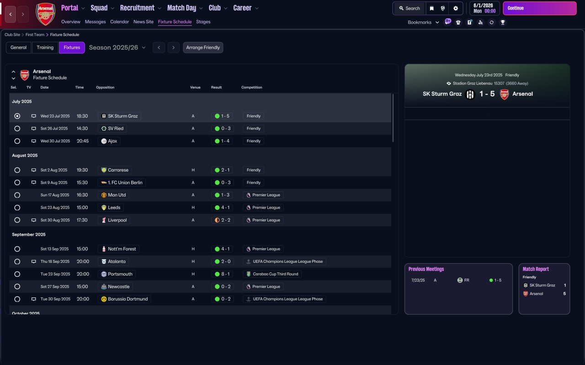The width and height of the screenshot is (585, 365).
Task: Click the Arsenal crest in the Fixture Schedule header
Action: 25,75
